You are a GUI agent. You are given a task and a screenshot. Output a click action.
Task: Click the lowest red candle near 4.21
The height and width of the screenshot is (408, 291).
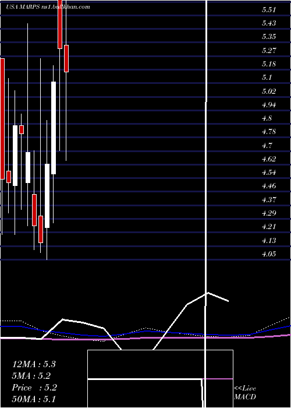click(41, 229)
